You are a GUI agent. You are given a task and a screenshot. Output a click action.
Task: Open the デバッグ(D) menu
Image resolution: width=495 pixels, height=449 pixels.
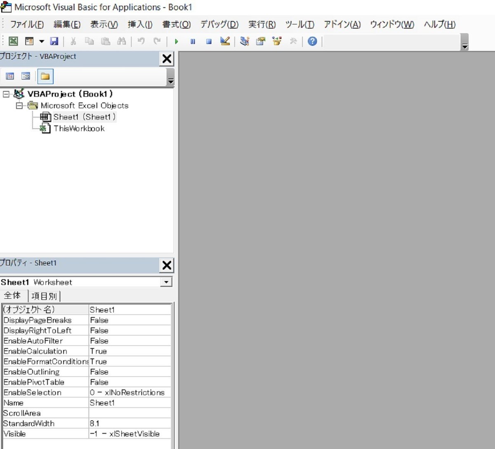coord(219,24)
